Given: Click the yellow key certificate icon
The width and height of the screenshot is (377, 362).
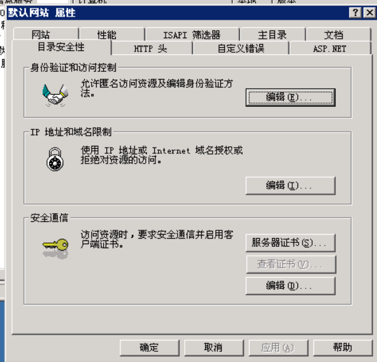Looking at the screenshot, I should pos(55,249).
